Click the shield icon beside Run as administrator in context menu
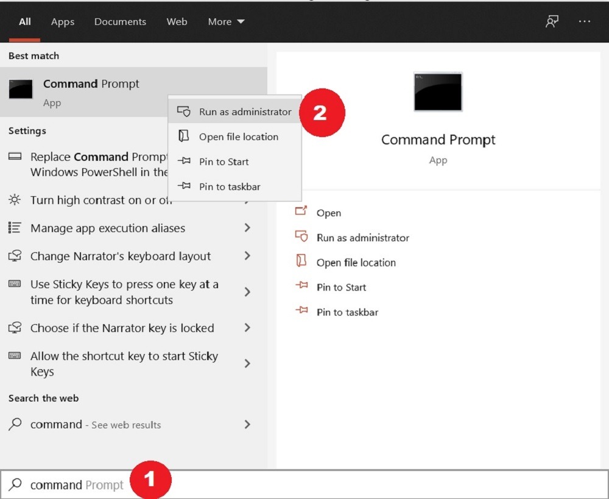This screenshot has width=609, height=499. pos(183,111)
